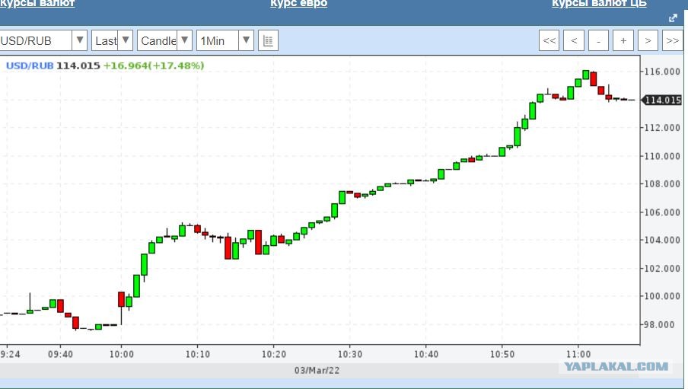Move chart back with < button

574,41
